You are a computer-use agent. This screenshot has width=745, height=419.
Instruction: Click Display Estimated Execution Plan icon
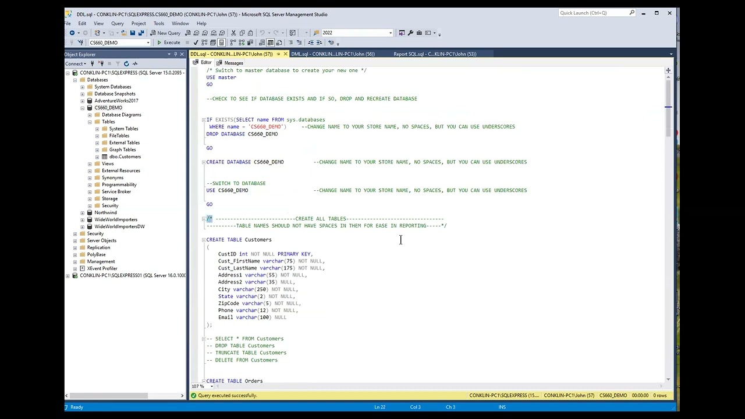pos(204,42)
